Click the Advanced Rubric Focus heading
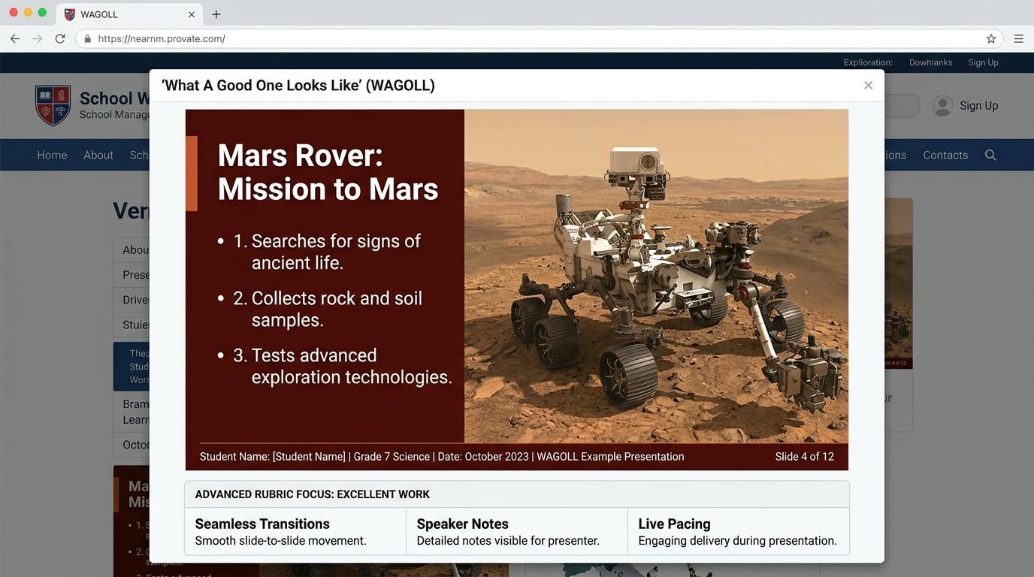Screen dimensions: 1034x577 point(313,494)
